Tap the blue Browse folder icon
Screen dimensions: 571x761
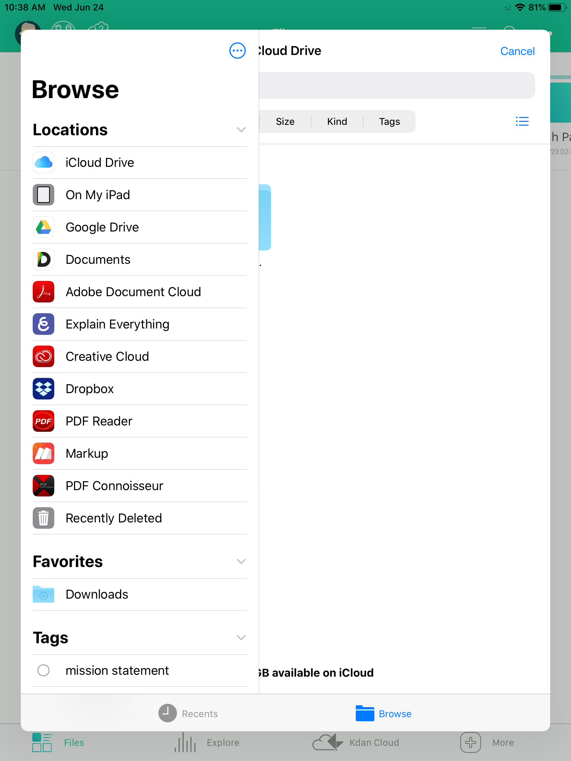tap(365, 713)
